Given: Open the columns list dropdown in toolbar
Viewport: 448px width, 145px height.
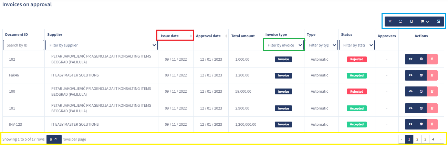Looking at the screenshot, I should point(425,21).
